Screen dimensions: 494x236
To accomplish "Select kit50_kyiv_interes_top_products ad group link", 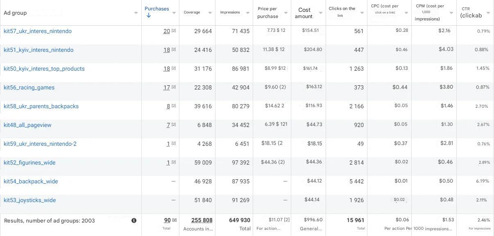I will point(44,69).
